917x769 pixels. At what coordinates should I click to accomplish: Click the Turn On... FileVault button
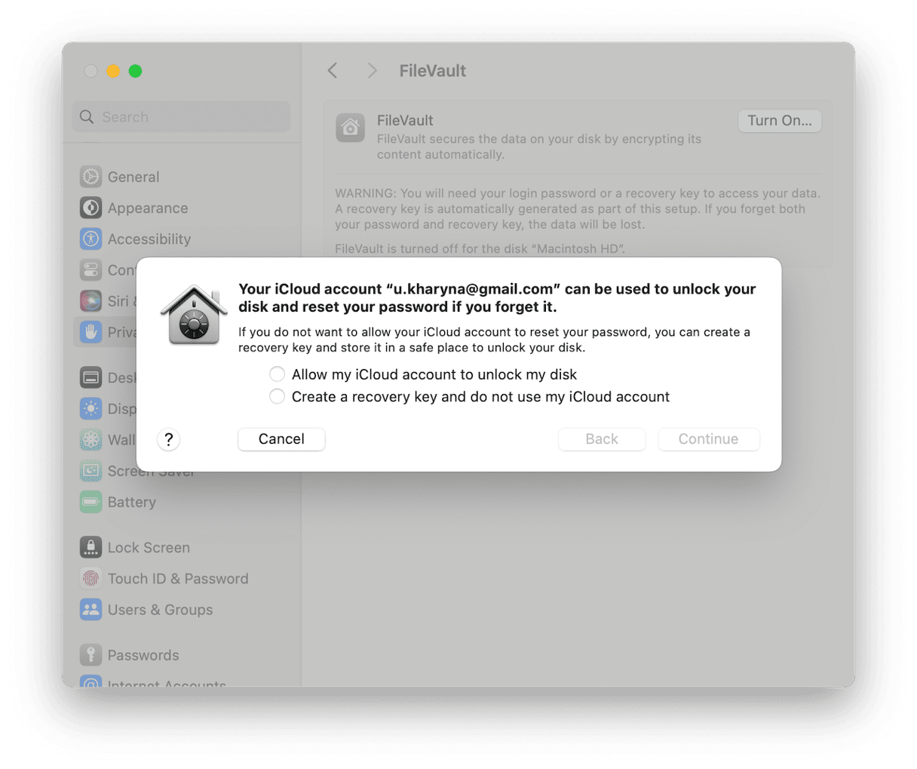[x=780, y=121]
